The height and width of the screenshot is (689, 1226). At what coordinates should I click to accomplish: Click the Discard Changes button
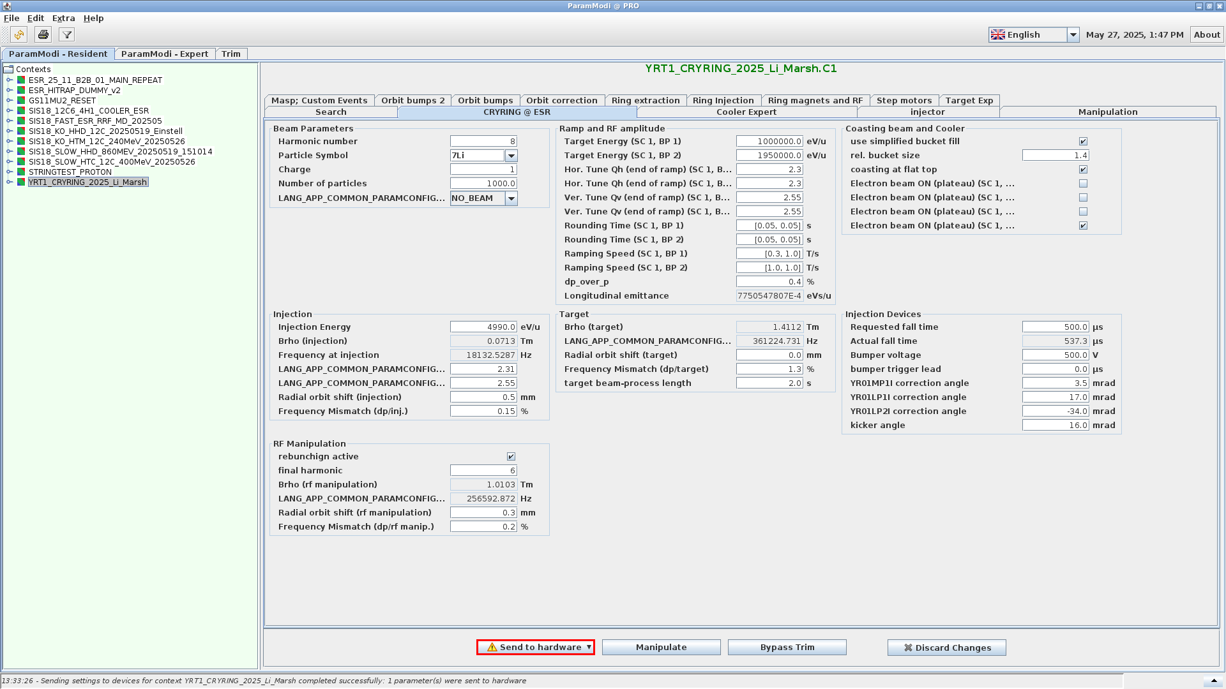tap(946, 648)
